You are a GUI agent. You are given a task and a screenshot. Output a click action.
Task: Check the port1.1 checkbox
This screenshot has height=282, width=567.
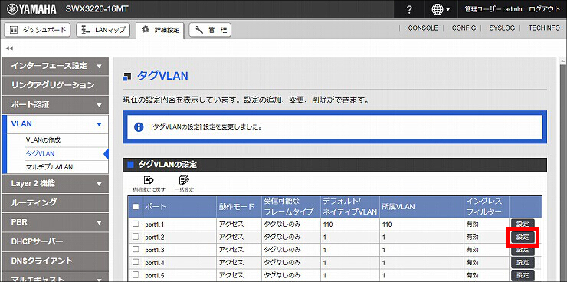pyautogui.click(x=136, y=225)
